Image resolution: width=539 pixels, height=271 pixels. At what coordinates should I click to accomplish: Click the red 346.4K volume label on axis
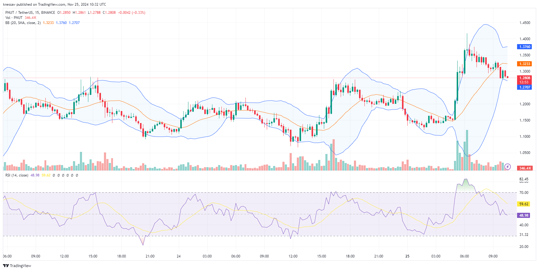point(525,168)
